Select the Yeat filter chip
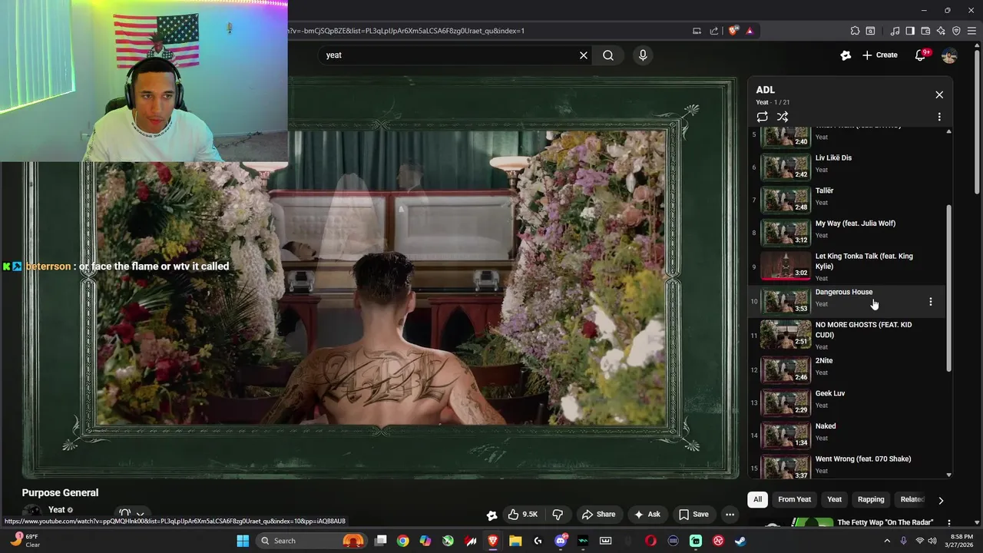The height and width of the screenshot is (553, 983). click(x=834, y=499)
